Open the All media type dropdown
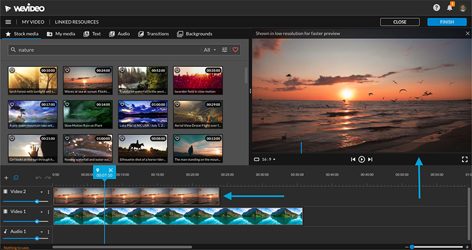 [x=209, y=50]
